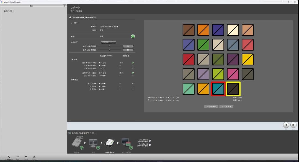Select the red-outlined teal color patch

point(218,89)
